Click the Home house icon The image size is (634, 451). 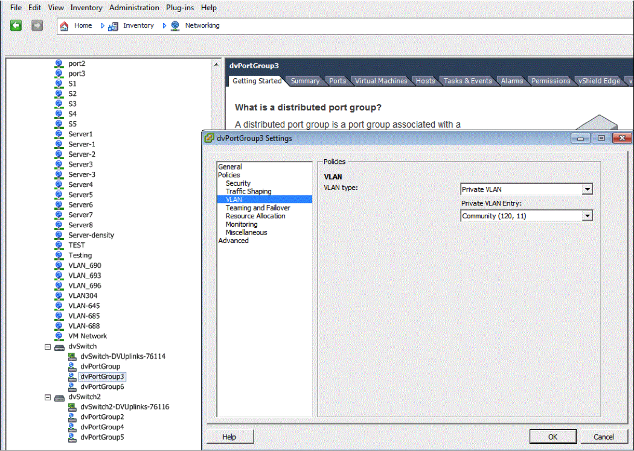65,26
